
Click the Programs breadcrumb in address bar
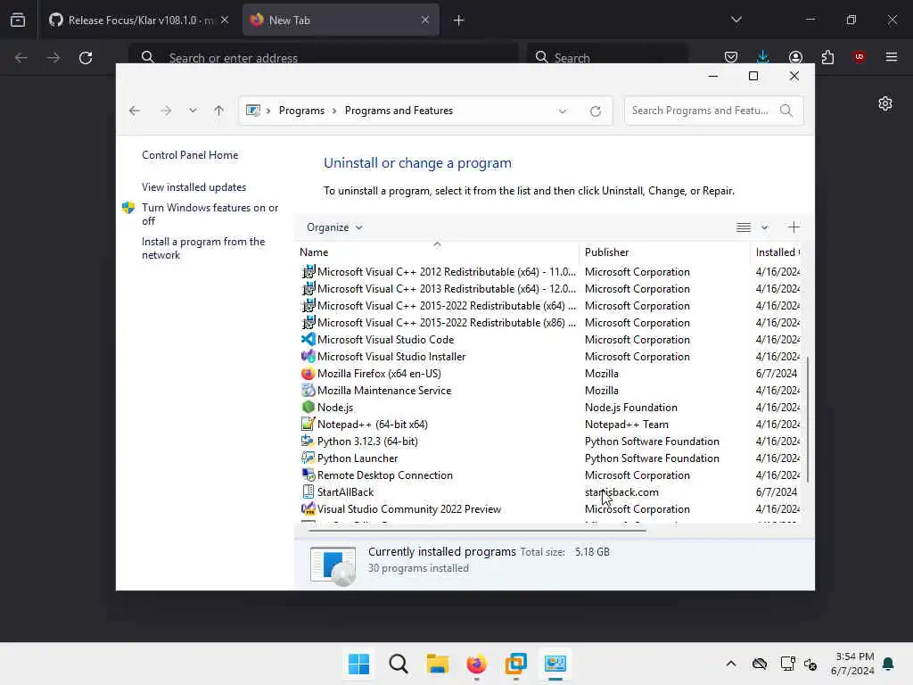[301, 111]
